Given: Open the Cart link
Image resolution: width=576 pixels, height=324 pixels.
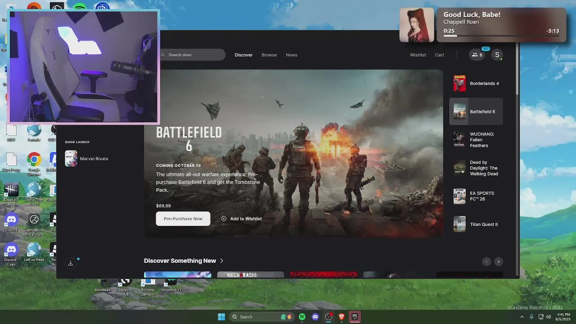Looking at the screenshot, I should (439, 55).
